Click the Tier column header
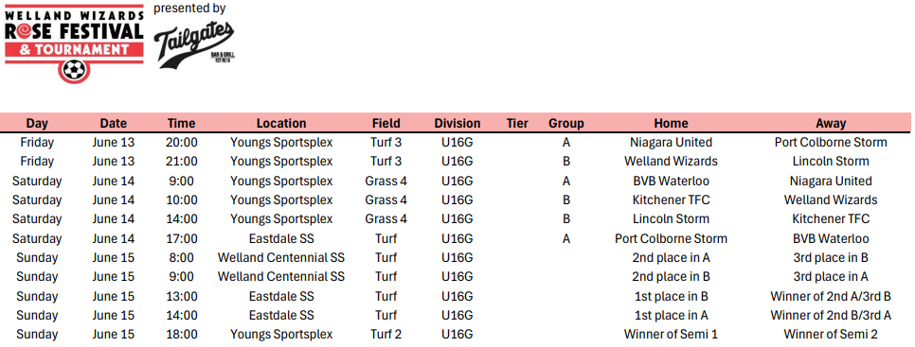The height and width of the screenshot is (347, 915). click(x=517, y=124)
